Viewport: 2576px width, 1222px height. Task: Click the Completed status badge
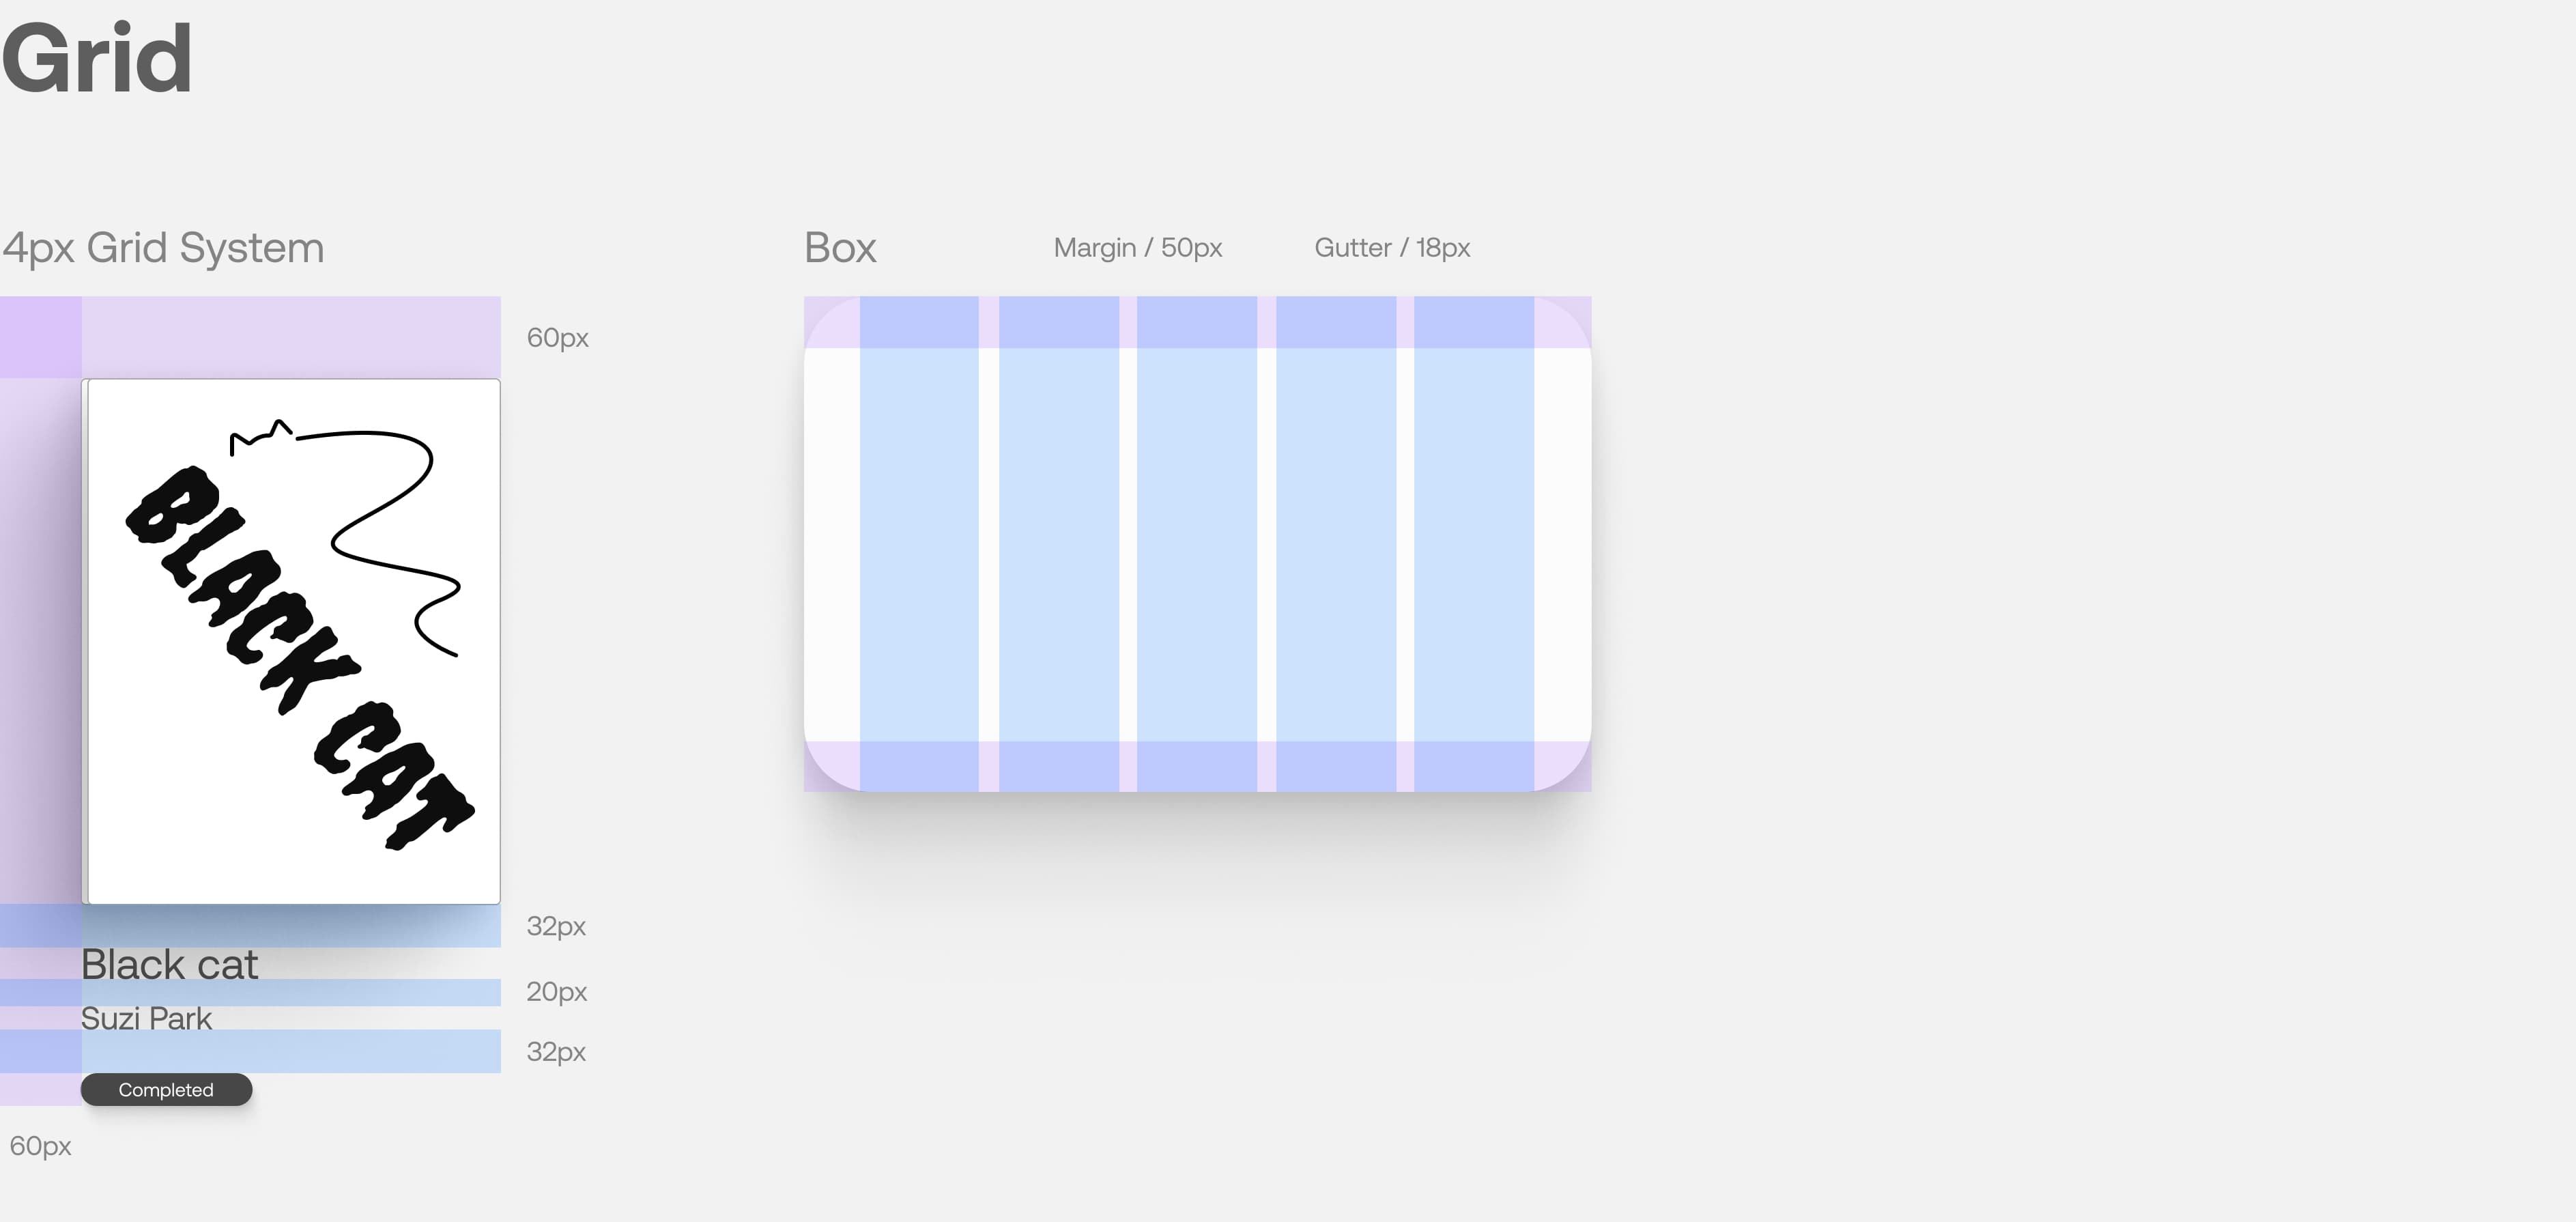tap(166, 1089)
